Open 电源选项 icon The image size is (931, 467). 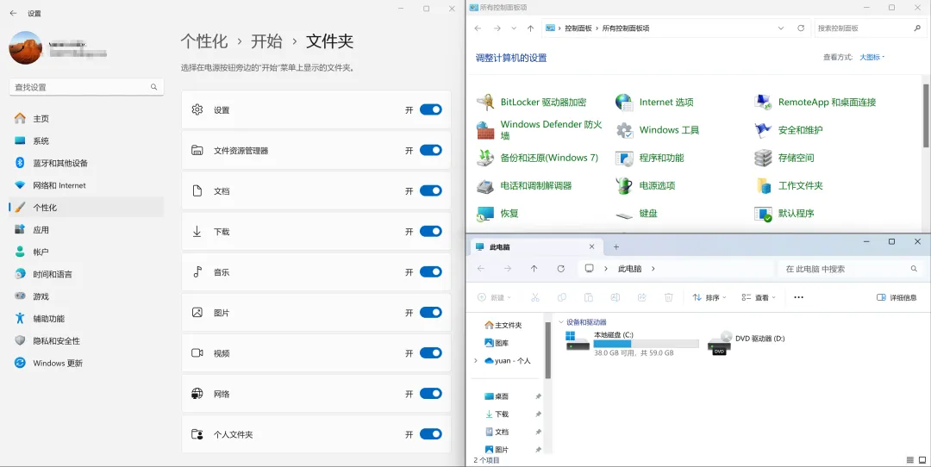(624, 186)
